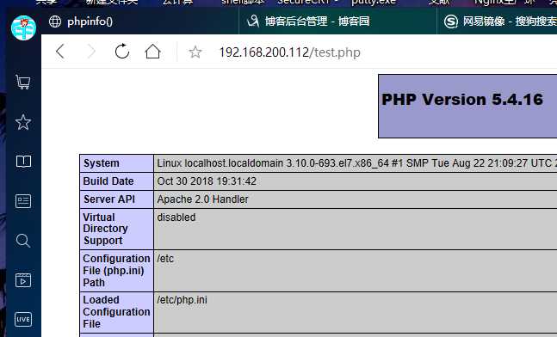Viewport: 557px width, 337px height.
Task: Go back with the back arrow
Action: click(60, 52)
